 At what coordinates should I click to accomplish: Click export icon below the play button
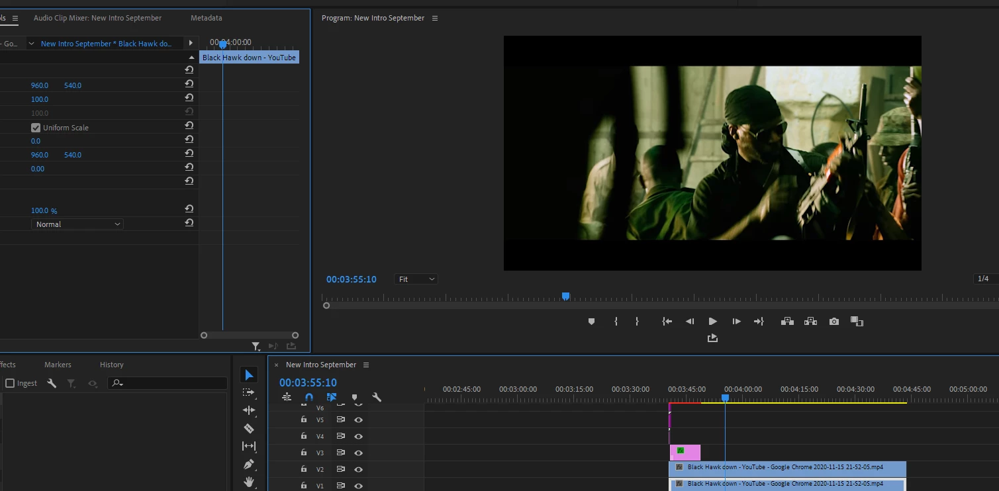(712, 338)
